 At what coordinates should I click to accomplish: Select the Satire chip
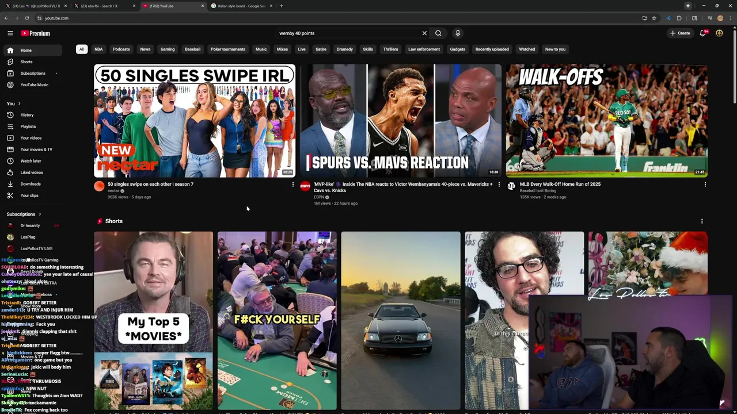coord(321,49)
